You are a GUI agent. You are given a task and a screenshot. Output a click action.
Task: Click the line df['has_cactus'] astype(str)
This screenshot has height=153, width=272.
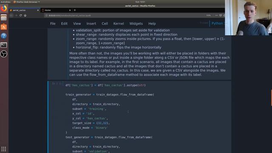[105, 85]
